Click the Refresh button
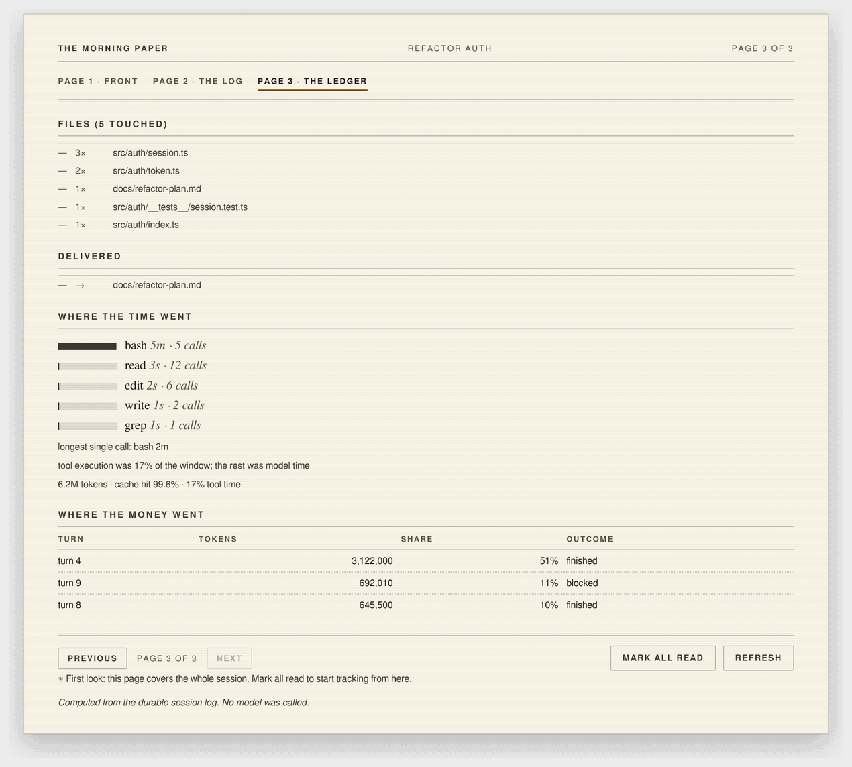Screen dimensions: 852x767 click(x=758, y=658)
